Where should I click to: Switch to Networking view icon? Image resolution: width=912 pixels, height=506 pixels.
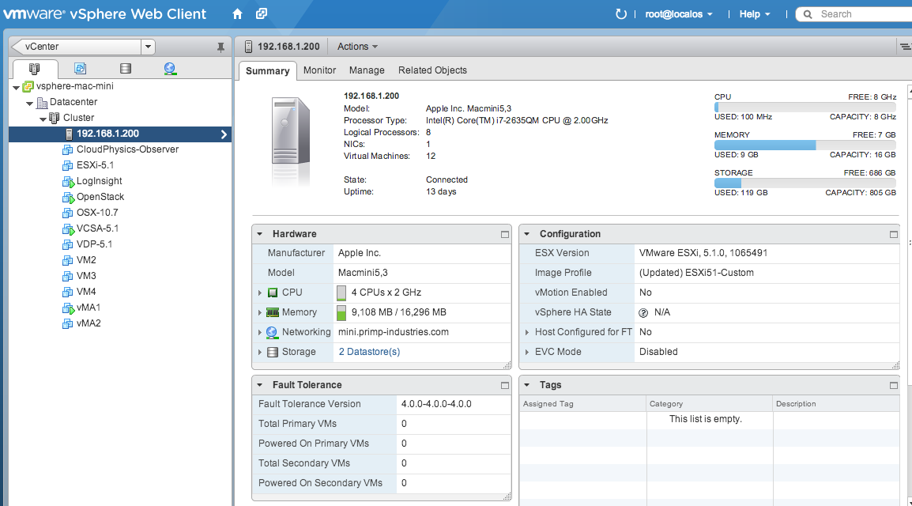click(x=170, y=69)
